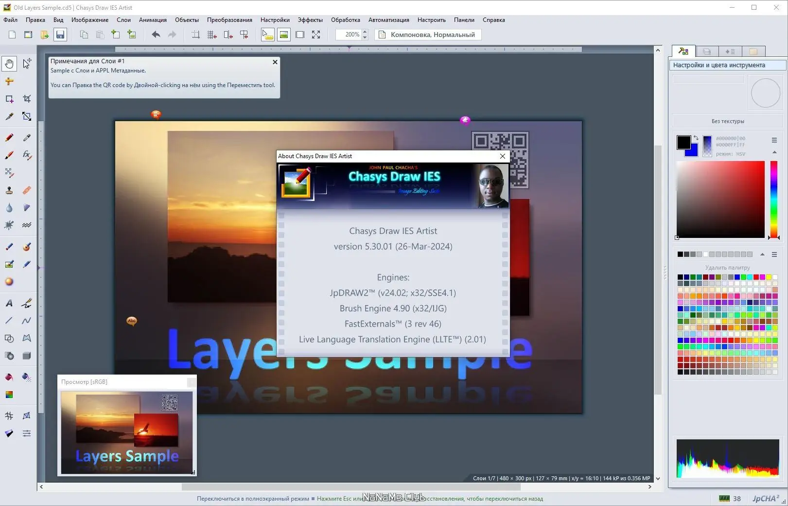Click the Redo arrow in the toolbar

[x=172, y=35]
